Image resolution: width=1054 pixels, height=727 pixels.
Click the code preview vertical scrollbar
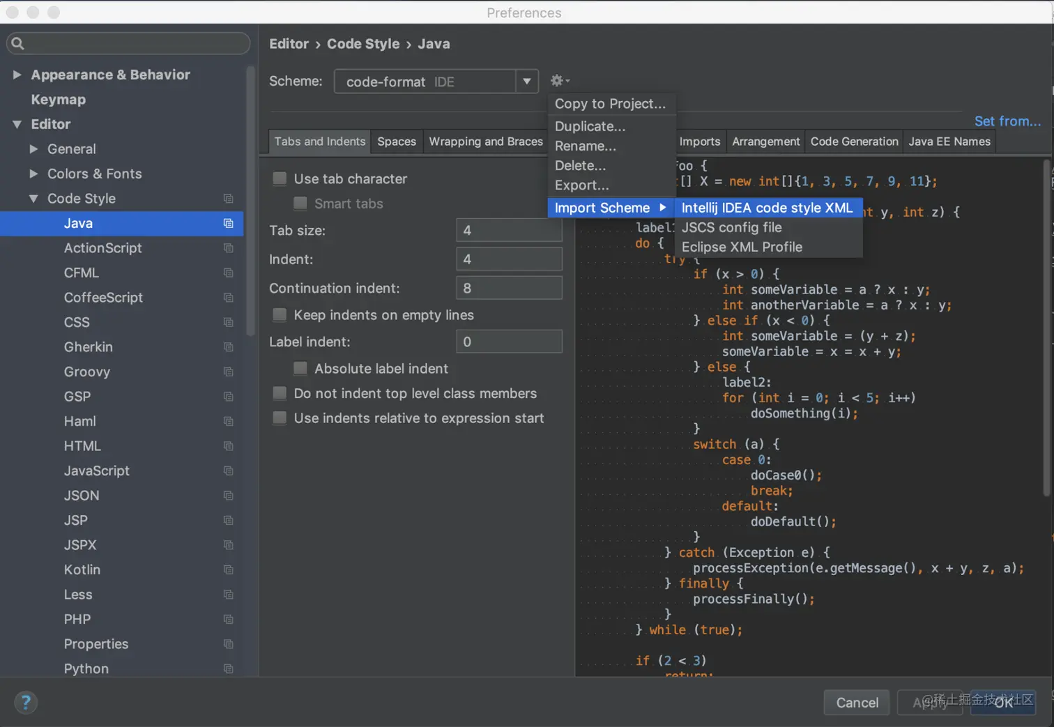coord(1046,328)
